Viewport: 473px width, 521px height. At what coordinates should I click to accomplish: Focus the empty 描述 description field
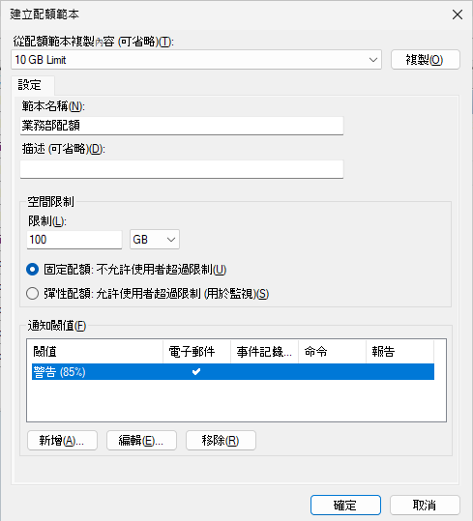point(182,169)
